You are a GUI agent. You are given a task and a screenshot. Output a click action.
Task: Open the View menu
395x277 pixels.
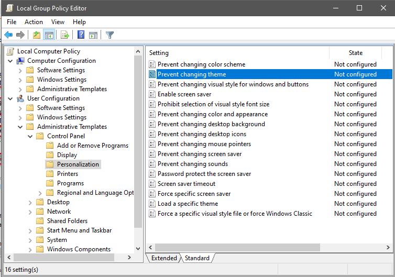(58, 22)
